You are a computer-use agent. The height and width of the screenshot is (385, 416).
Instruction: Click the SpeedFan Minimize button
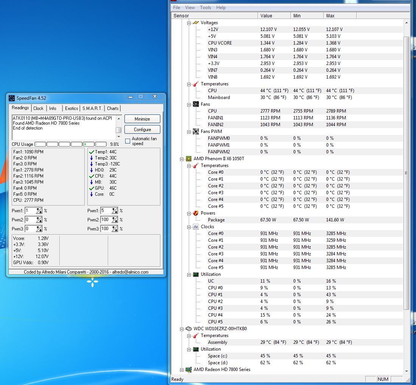click(142, 119)
